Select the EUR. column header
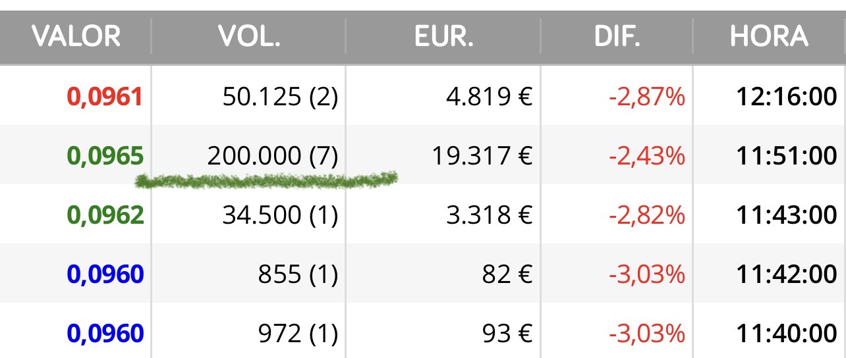 [443, 36]
